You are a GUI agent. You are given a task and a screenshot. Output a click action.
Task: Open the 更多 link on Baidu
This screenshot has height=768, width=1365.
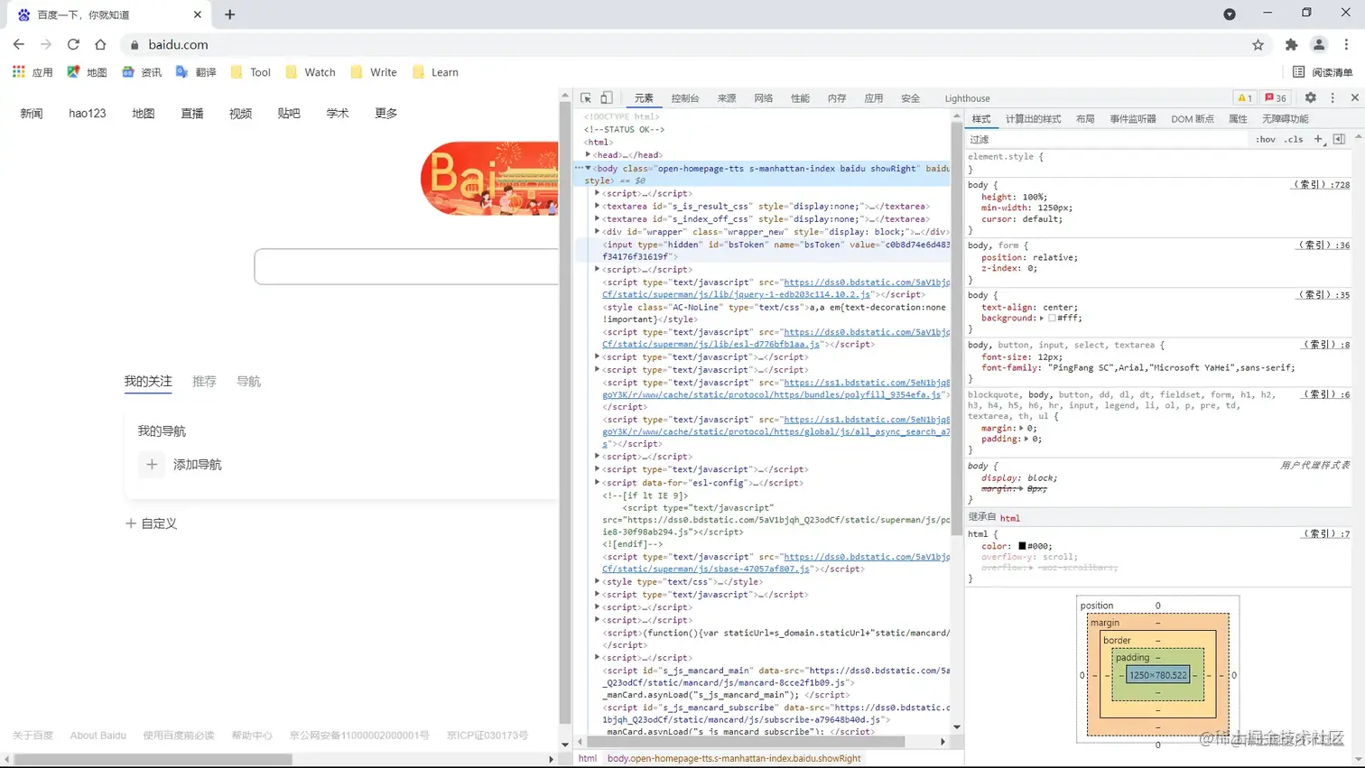(386, 114)
